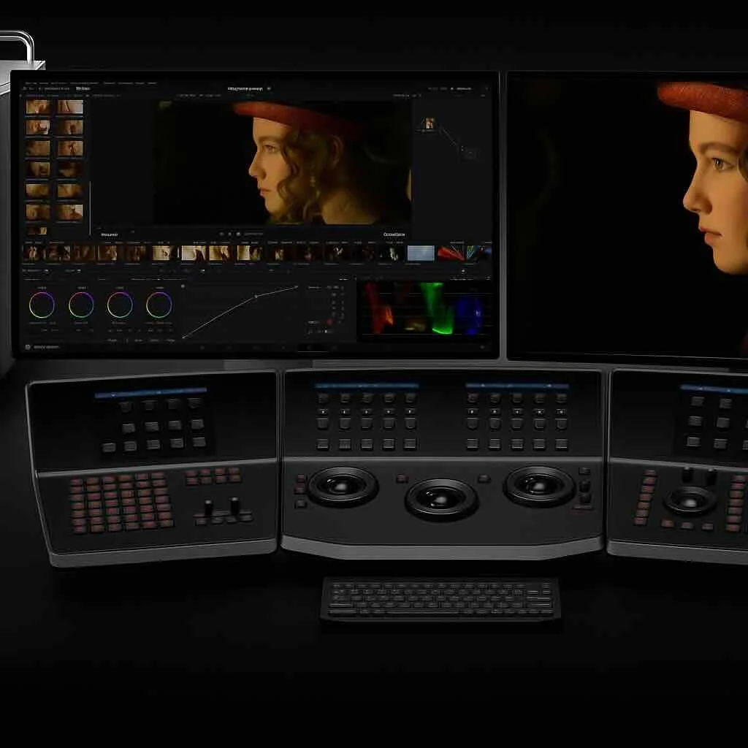Image resolution: width=748 pixels, height=748 pixels.
Task: Select the first clip in the timeline strip
Action: 33,253
